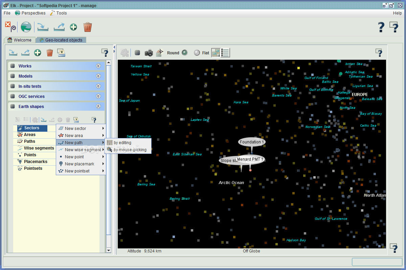Click the export icon in the main toolbar
The height and width of the screenshot is (270, 406).
pyautogui.click(x=59, y=27)
